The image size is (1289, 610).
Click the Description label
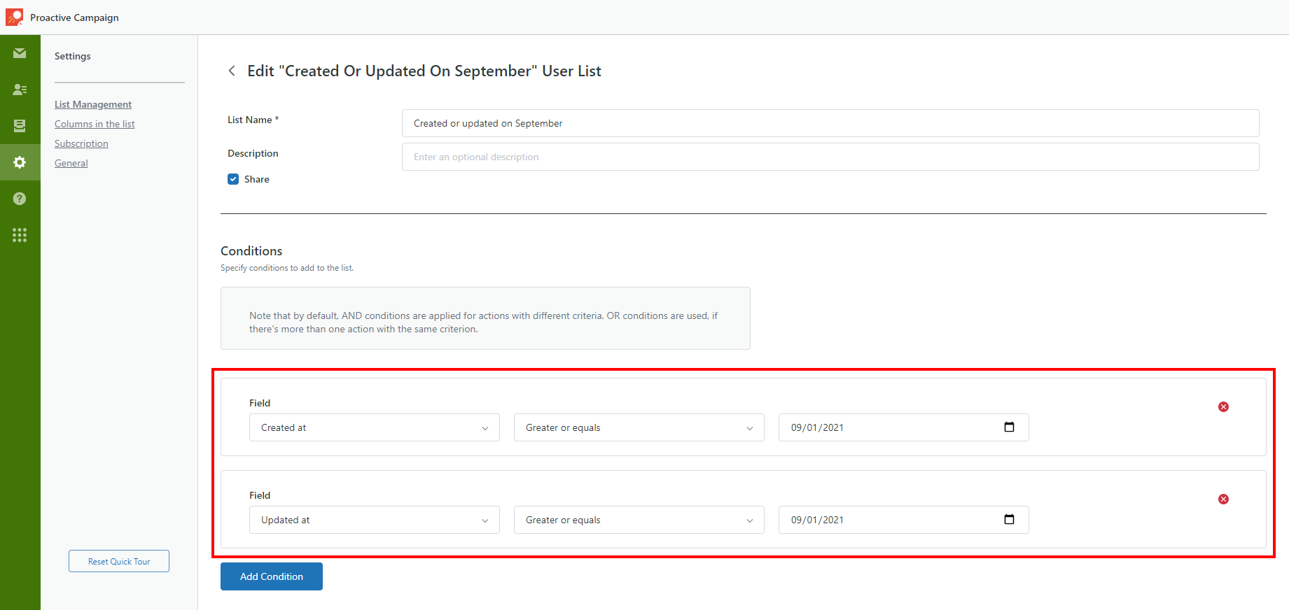253,153
